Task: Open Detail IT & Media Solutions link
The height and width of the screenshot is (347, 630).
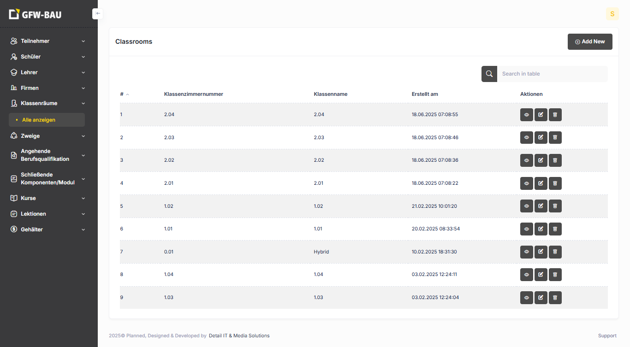Action: tap(239, 336)
